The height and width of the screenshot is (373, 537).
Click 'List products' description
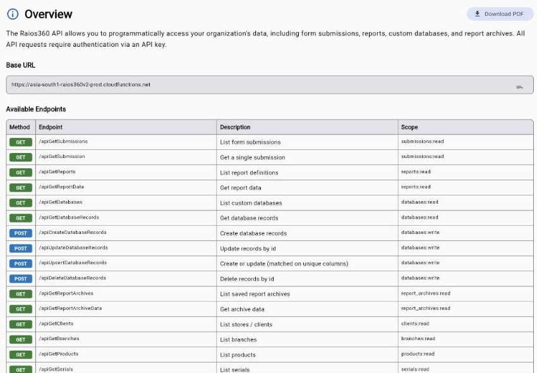tap(238, 355)
